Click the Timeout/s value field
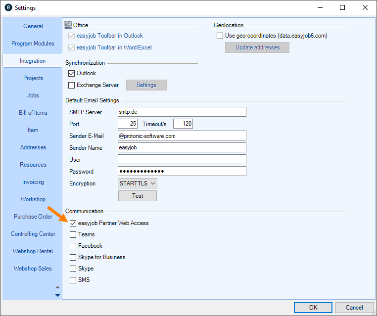 tap(183, 124)
